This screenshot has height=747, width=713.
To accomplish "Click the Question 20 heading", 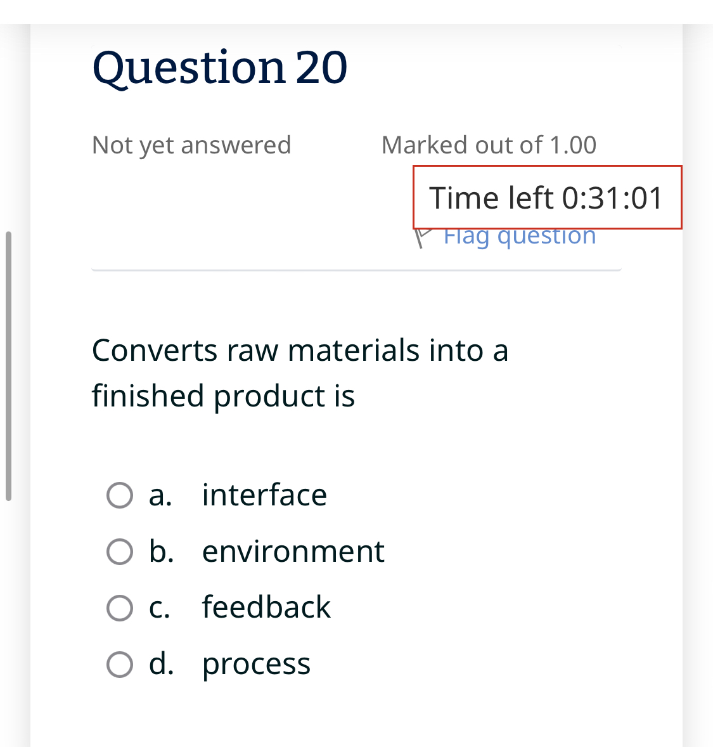I will pos(220,67).
